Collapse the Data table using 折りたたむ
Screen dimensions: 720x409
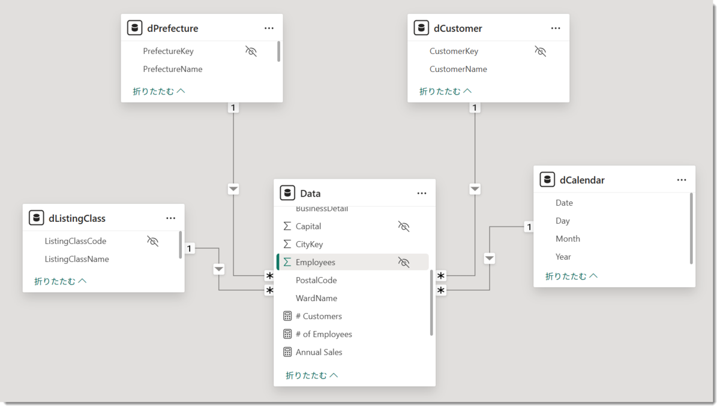click(x=312, y=375)
